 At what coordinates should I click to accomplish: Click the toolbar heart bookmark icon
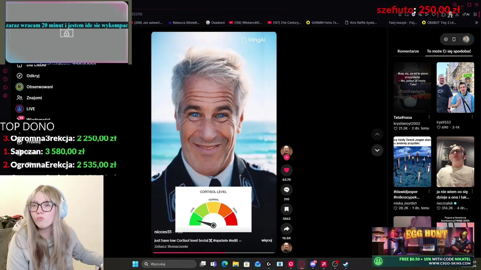click(434, 14)
